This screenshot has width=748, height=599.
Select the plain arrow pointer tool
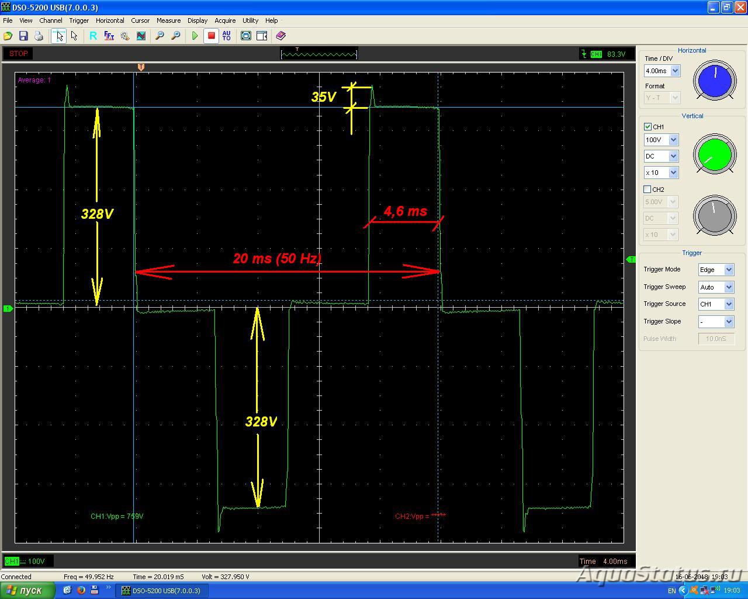click(74, 36)
